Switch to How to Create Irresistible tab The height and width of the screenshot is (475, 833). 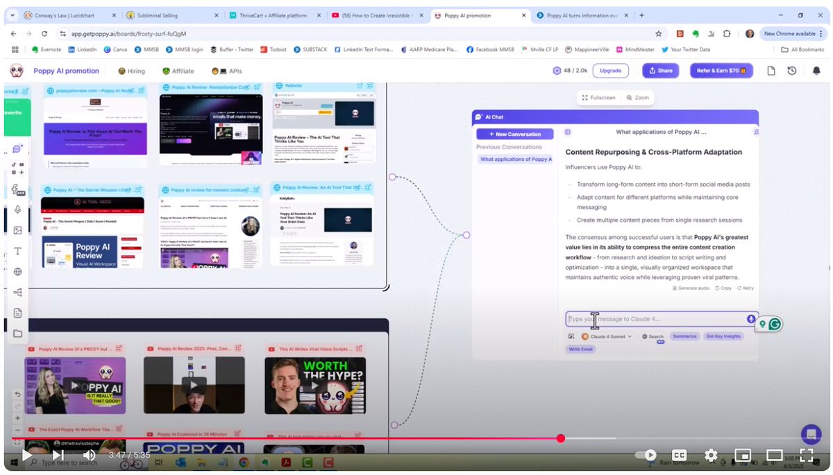(376, 15)
